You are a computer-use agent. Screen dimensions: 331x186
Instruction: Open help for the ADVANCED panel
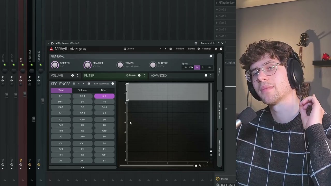(206, 75)
